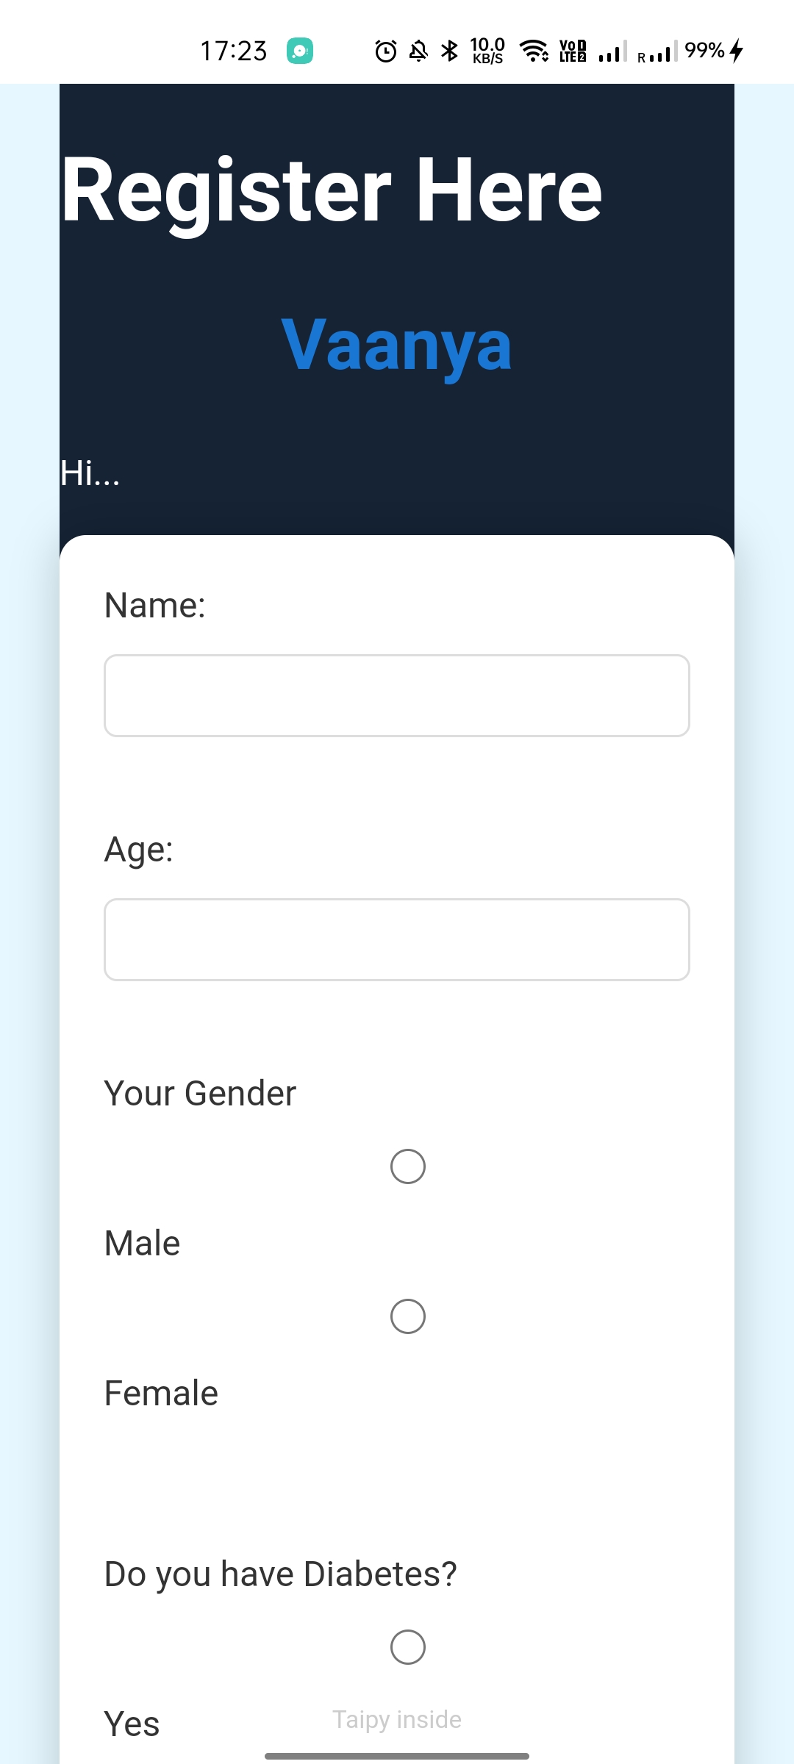Tap the alarm clock status icon
The image size is (794, 1764).
point(386,51)
